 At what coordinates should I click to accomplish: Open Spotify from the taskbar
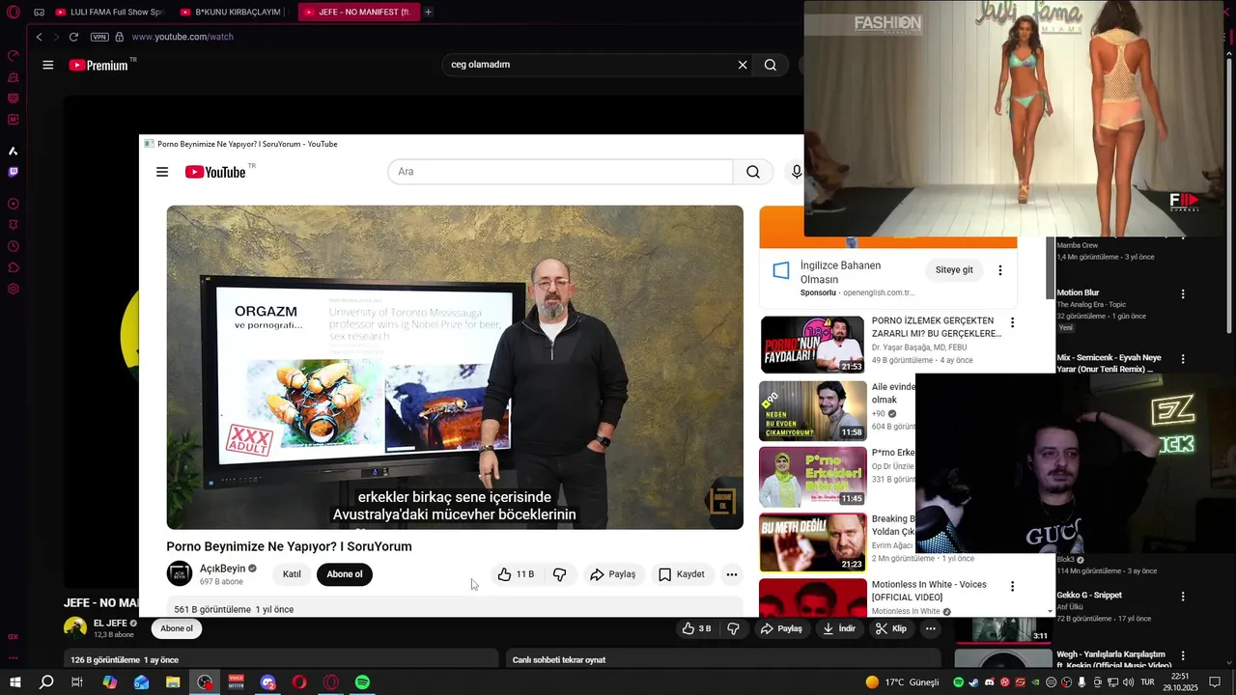362,682
